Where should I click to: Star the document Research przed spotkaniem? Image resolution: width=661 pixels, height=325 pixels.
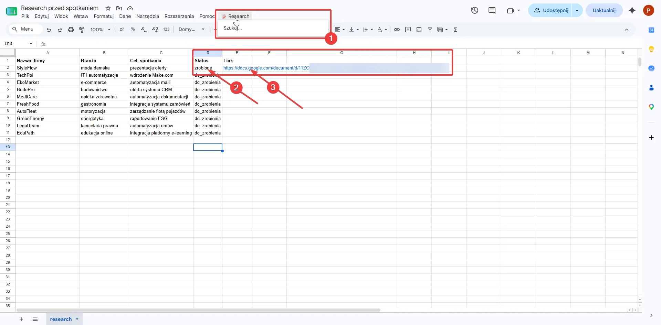[108, 8]
